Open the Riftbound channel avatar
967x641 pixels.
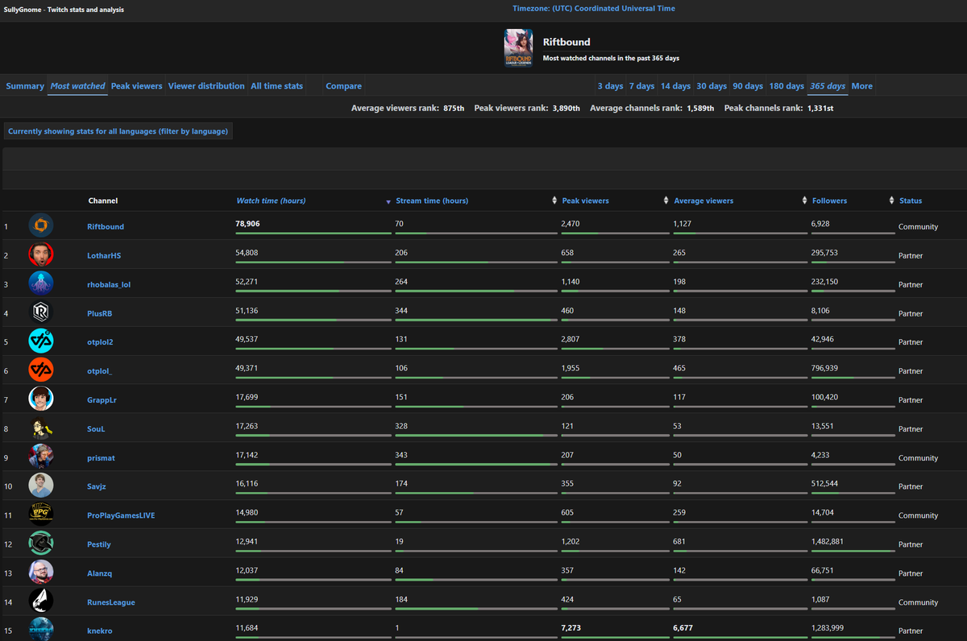point(41,226)
